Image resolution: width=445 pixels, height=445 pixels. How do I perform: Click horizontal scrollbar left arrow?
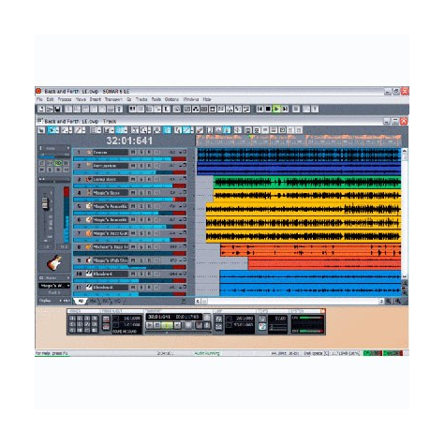coord(198,301)
